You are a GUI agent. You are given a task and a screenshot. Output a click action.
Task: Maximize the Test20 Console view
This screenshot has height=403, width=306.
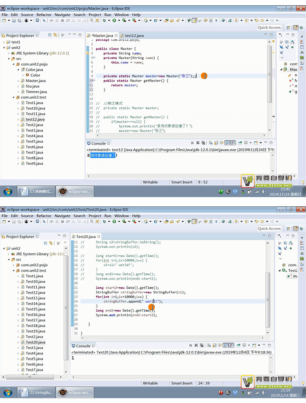point(269,345)
